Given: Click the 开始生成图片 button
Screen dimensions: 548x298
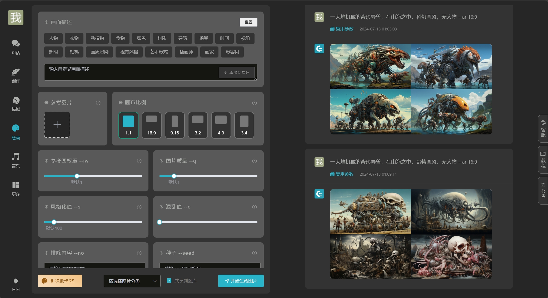Looking at the screenshot, I should [241, 281].
